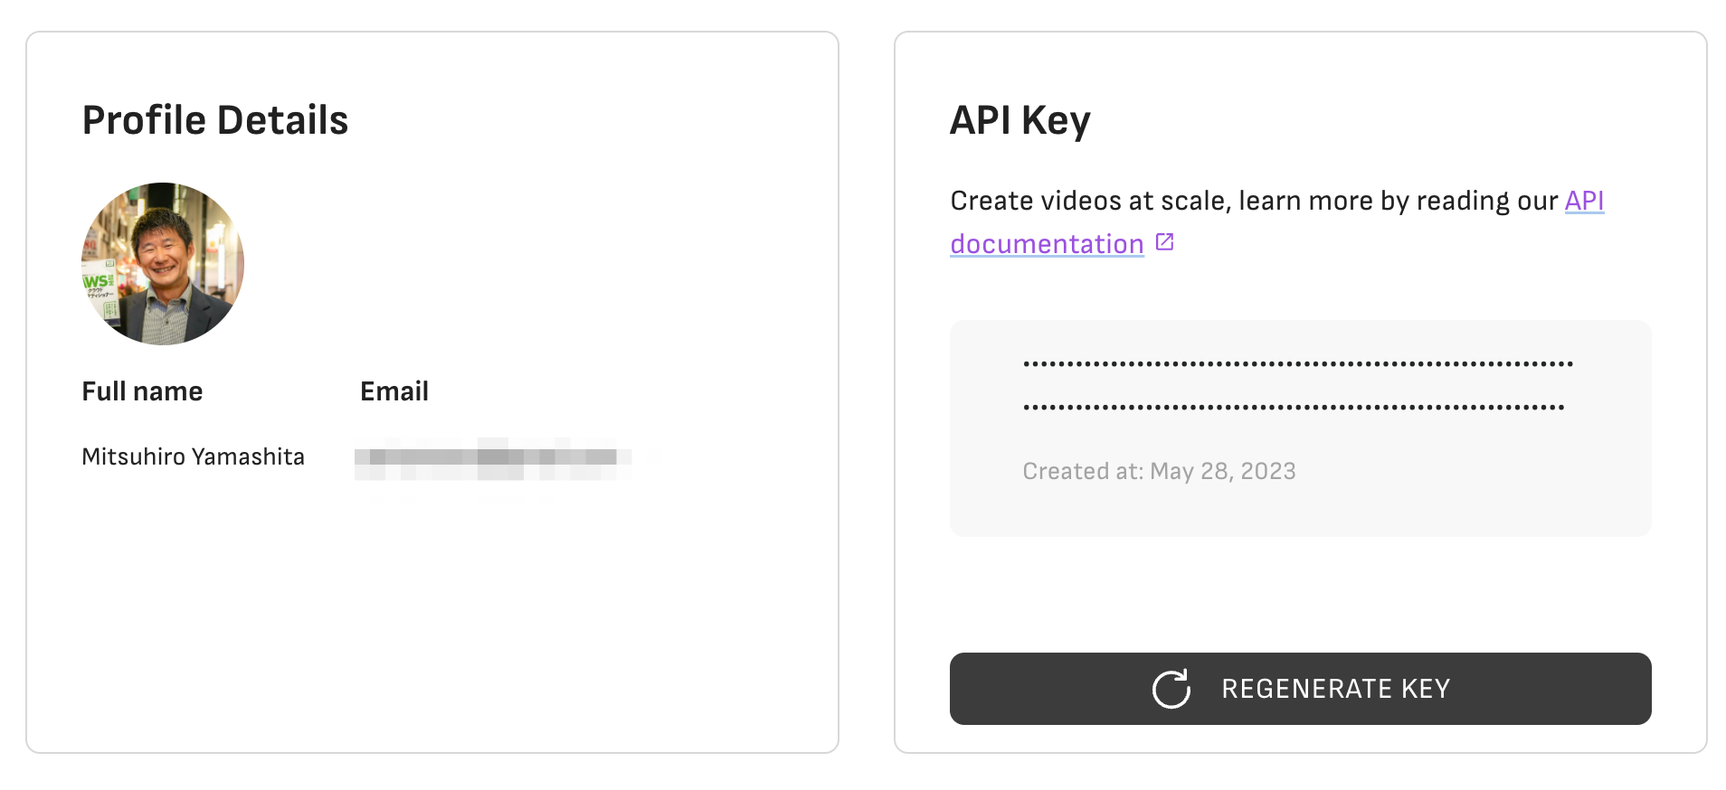Click the Regenerate Key button
Viewport: 1726px width, 790px height.
point(1300,689)
